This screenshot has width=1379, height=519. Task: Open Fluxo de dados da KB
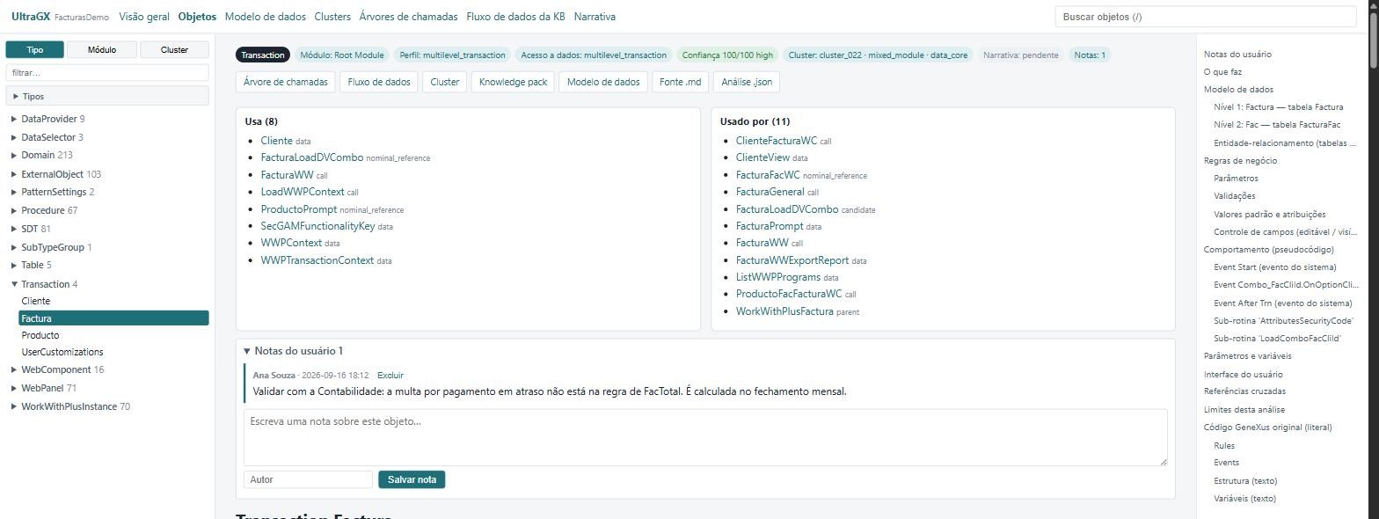click(515, 17)
